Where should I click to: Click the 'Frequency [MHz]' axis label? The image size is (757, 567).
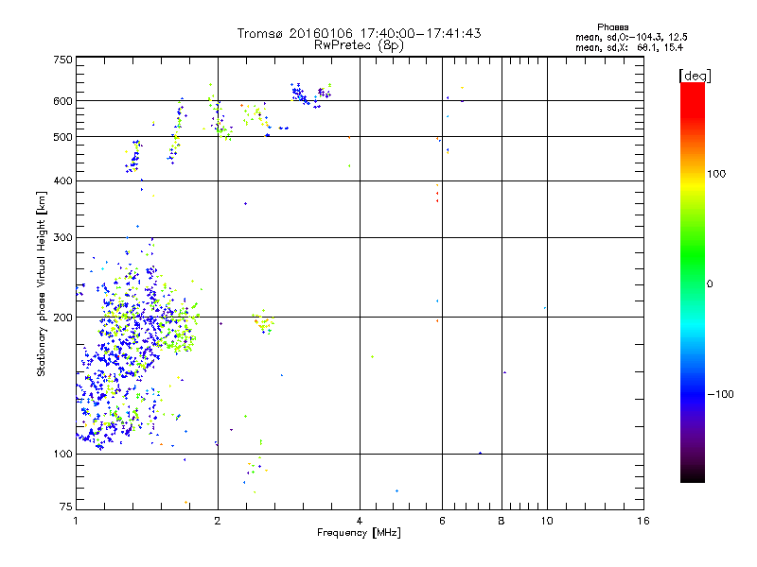click(x=359, y=533)
